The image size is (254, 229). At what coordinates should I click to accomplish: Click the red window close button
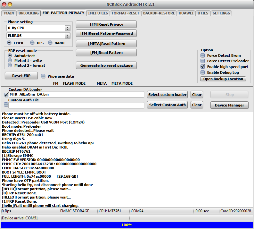click(4, 4)
